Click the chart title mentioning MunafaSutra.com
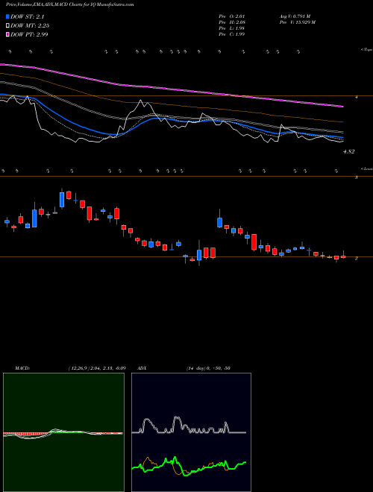This screenshot has width=373, height=492. pyautogui.click(x=69, y=4)
